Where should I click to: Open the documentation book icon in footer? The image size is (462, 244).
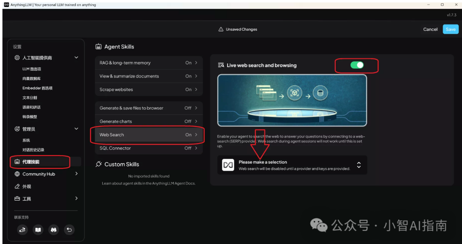(38, 229)
